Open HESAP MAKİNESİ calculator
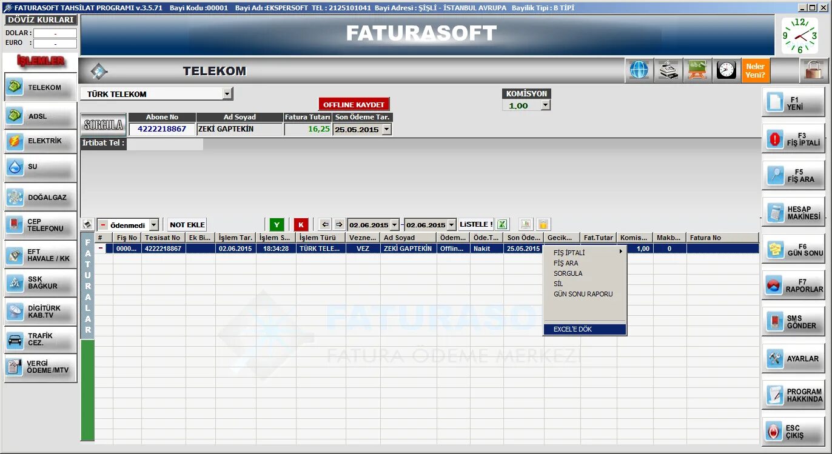This screenshot has width=832, height=454. (x=793, y=213)
